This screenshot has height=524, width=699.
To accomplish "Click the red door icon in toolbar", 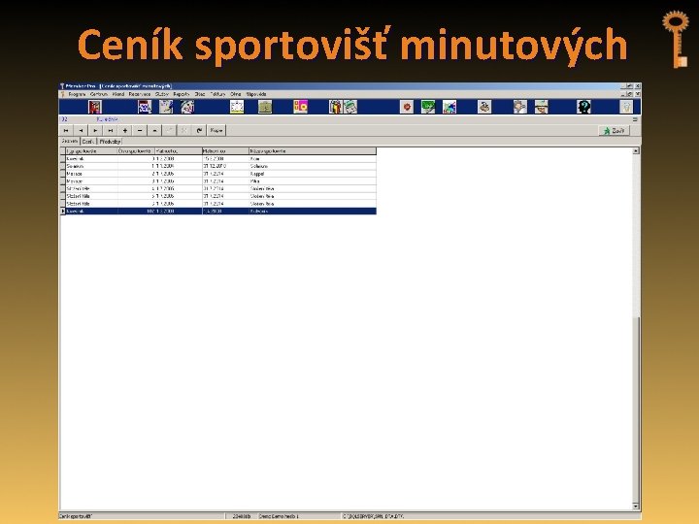I will [x=95, y=107].
